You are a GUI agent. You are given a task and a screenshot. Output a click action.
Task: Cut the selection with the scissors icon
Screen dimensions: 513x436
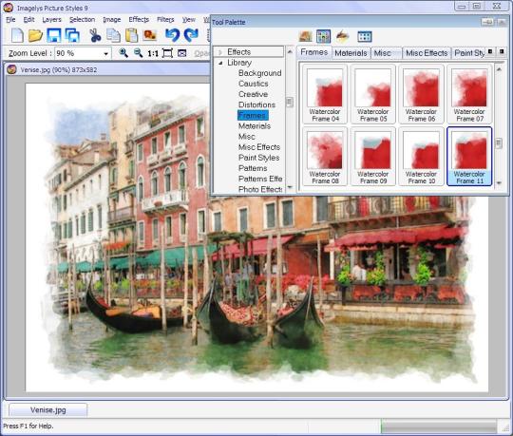point(95,35)
